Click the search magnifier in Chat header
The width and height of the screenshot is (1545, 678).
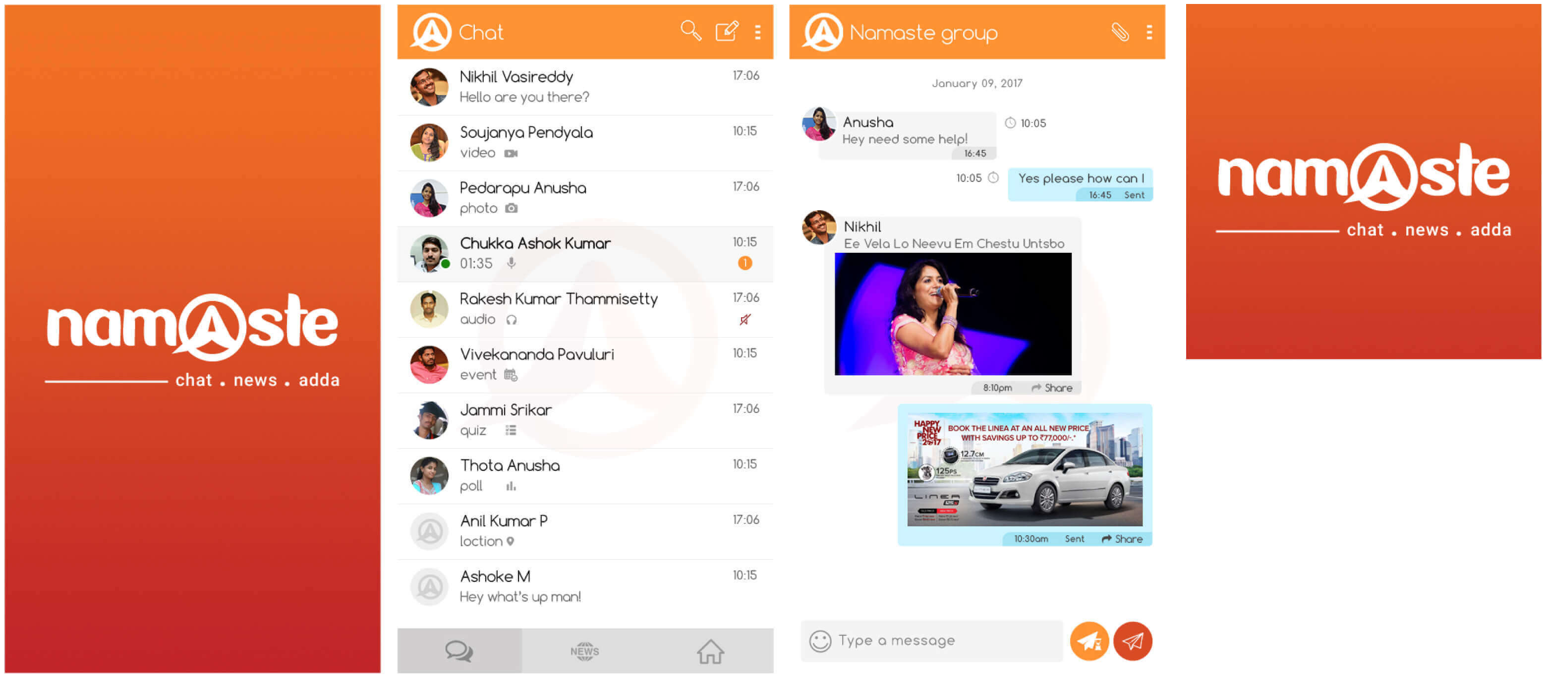(x=690, y=31)
